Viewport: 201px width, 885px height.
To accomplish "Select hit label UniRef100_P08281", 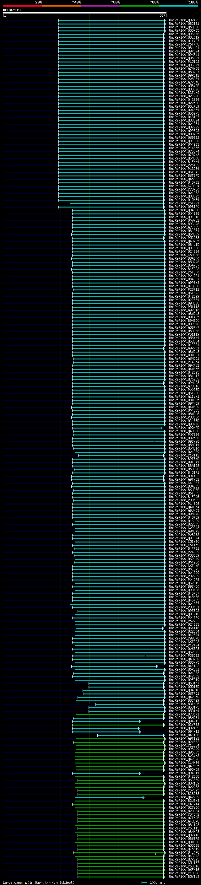I will [x=184, y=79].
